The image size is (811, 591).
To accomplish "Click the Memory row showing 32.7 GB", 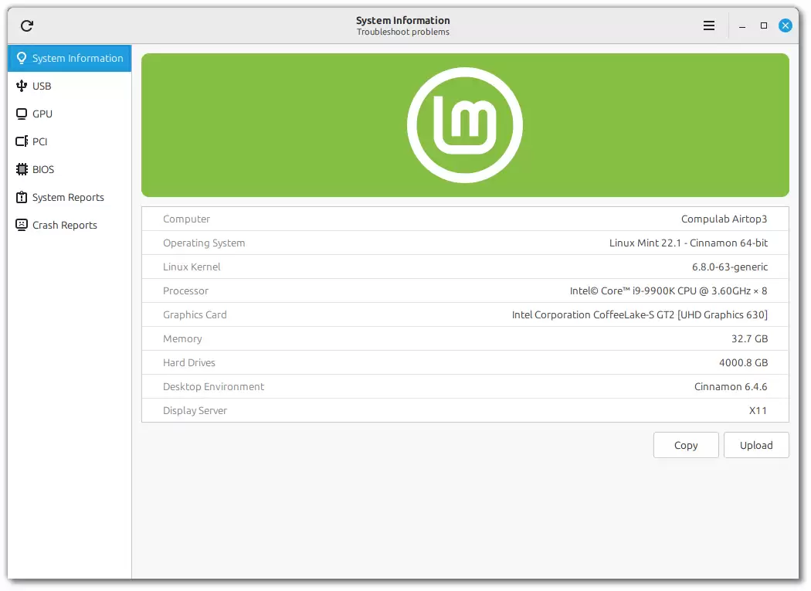I will [x=464, y=338].
